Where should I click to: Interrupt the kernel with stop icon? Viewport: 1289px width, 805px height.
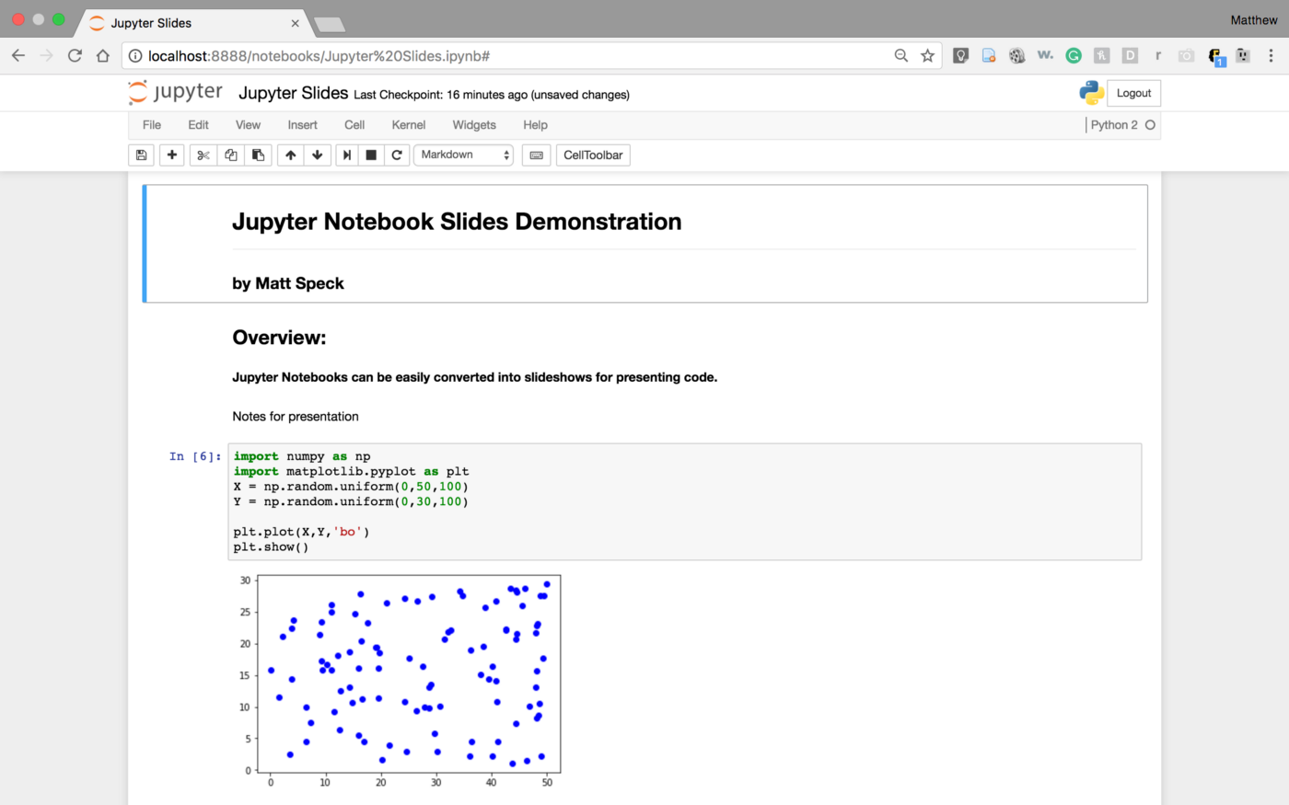[x=370, y=155]
